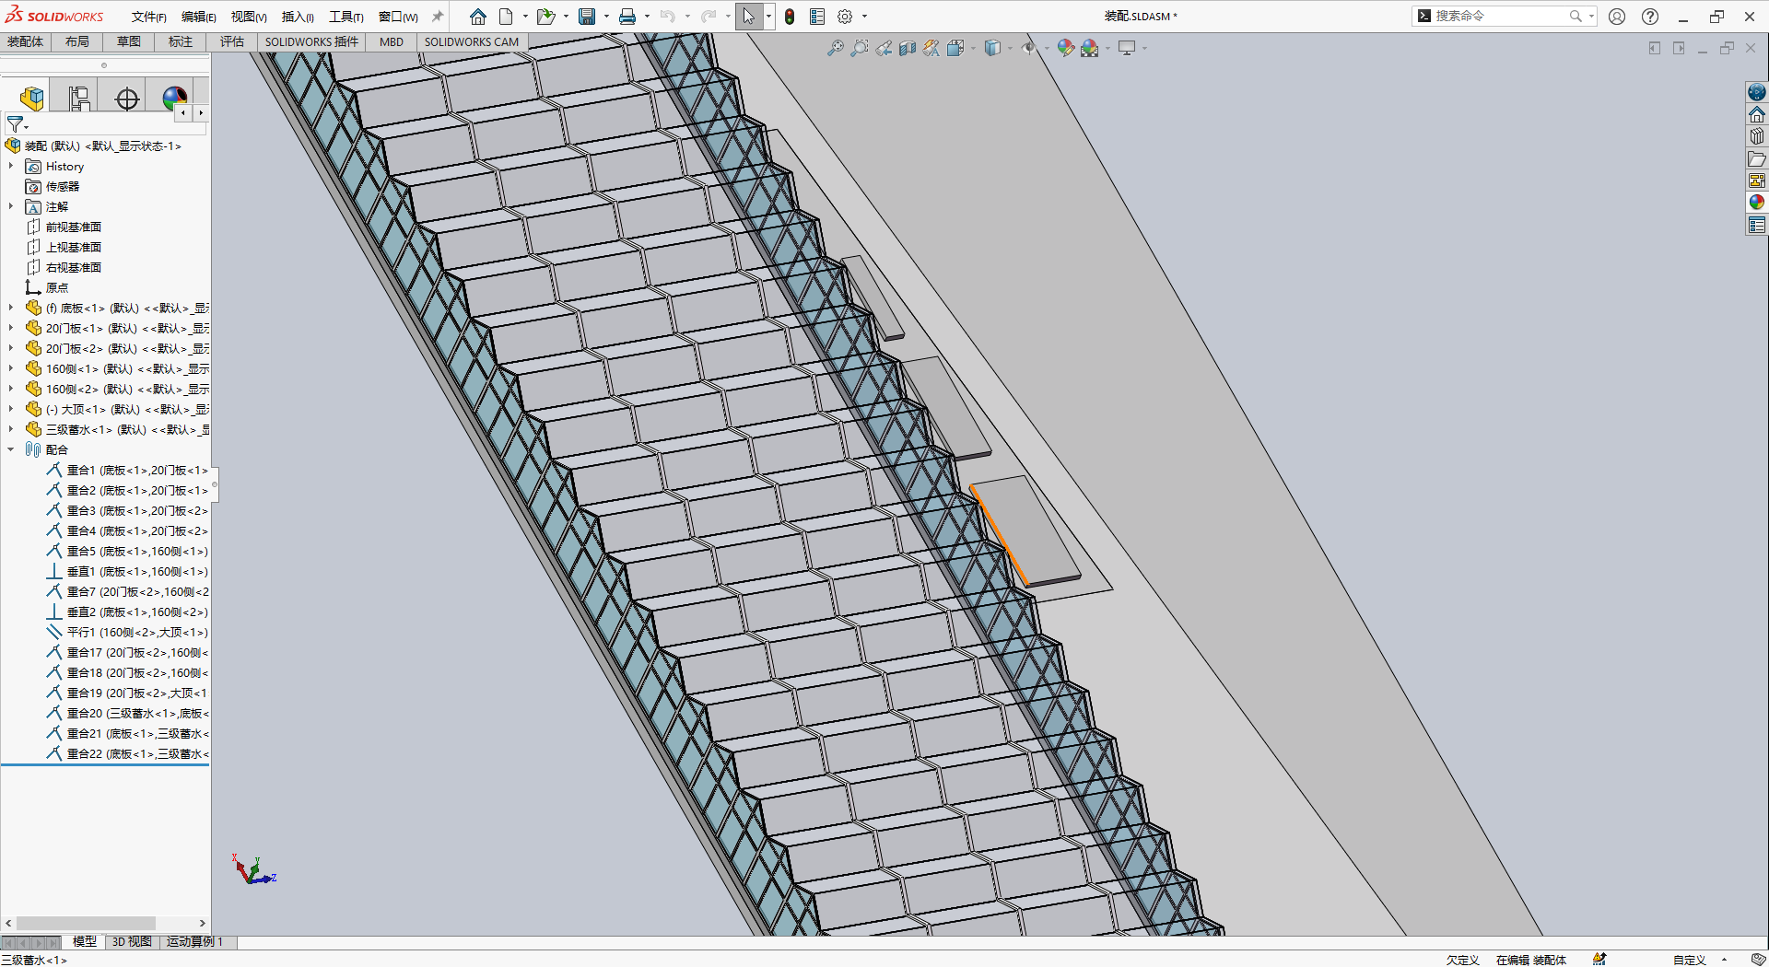Image resolution: width=1769 pixels, height=967 pixels.
Task: Open a file with the Open icon
Action: [x=545, y=17]
